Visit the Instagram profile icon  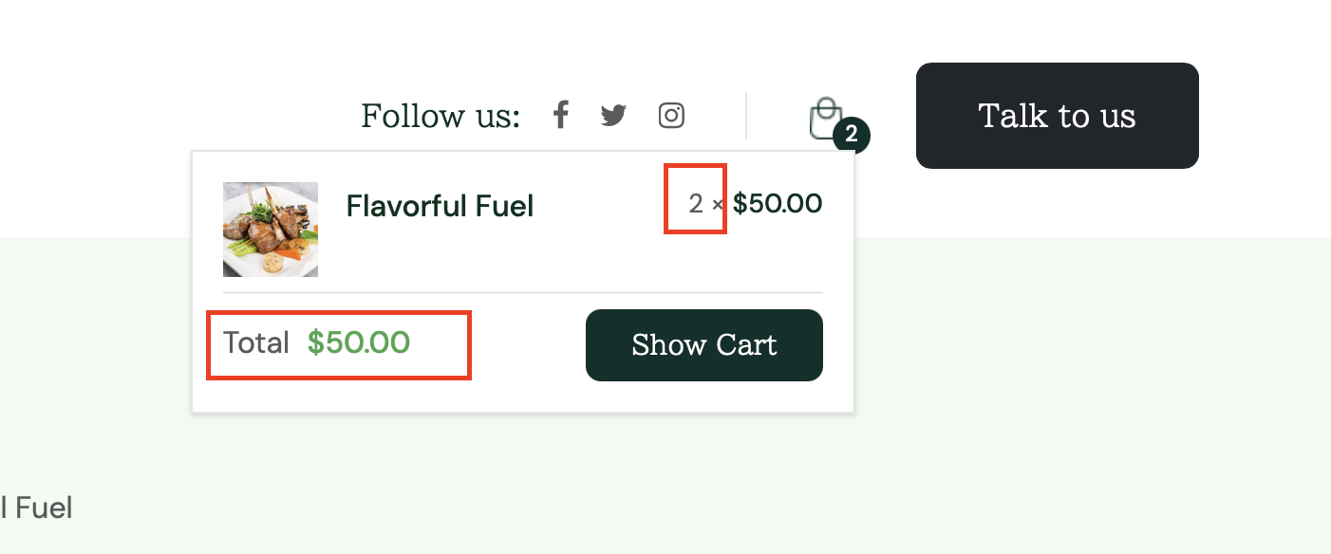tap(671, 116)
